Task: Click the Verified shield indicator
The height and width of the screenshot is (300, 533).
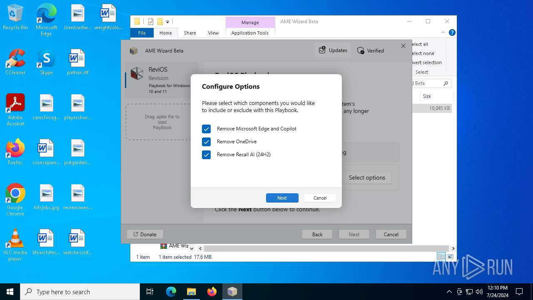Action: 371,50
